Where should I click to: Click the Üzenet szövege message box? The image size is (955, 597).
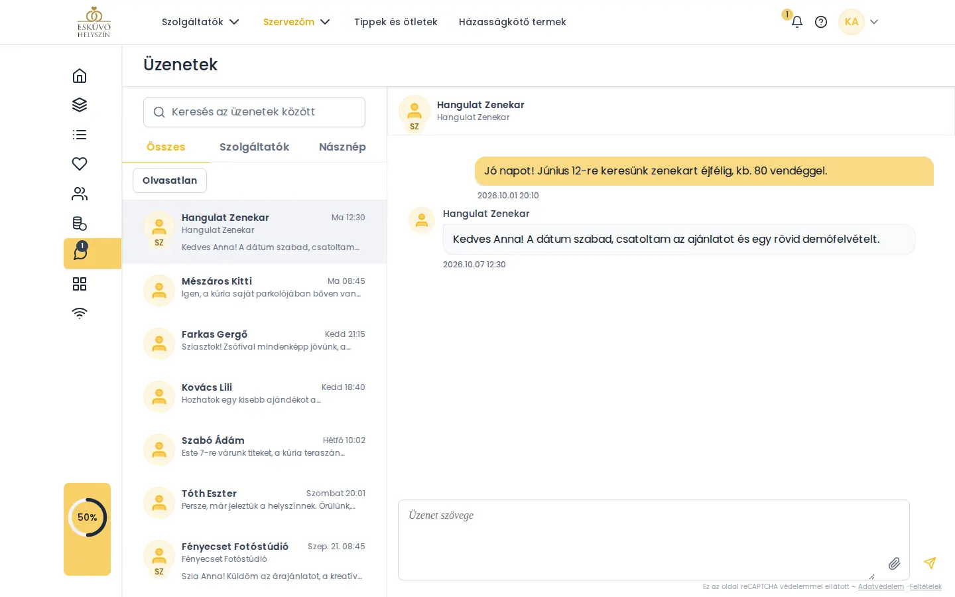654,540
